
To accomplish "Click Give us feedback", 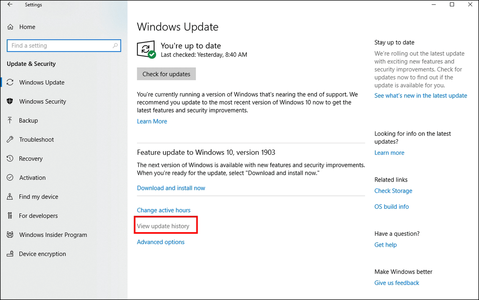I will coord(397,283).
